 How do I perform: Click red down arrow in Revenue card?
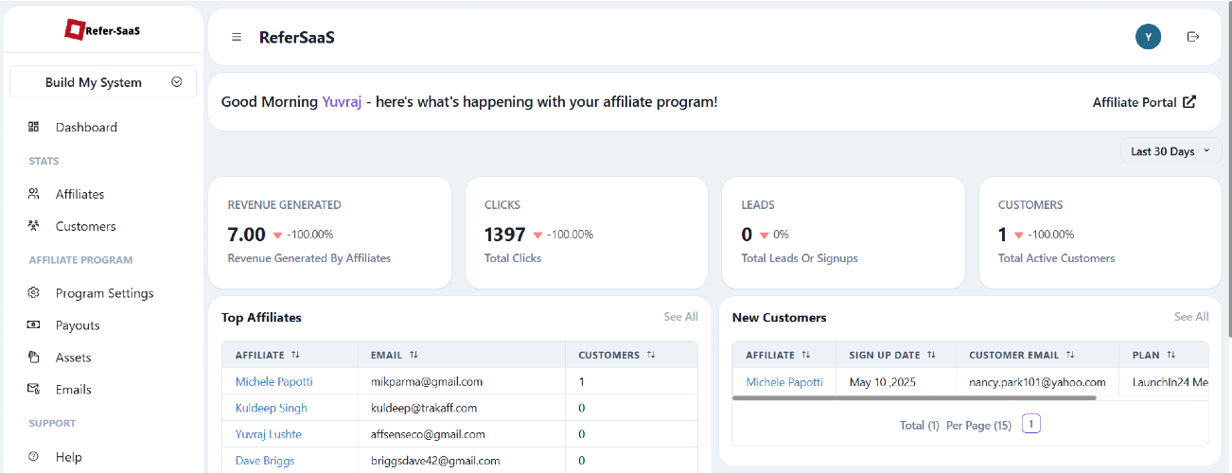(x=277, y=235)
